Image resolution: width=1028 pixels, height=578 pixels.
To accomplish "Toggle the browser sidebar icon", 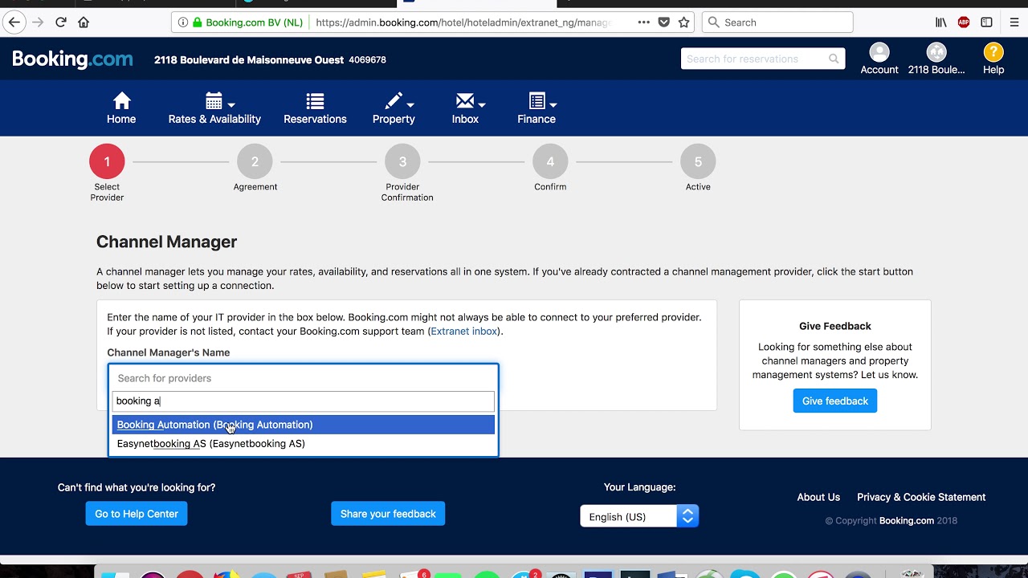I will click(986, 22).
